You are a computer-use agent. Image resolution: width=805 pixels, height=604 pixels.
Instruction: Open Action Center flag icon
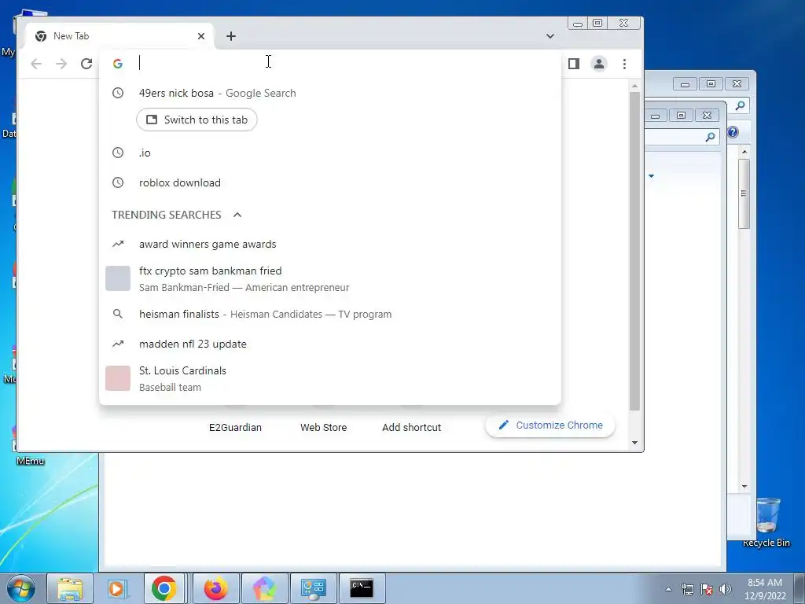click(x=707, y=589)
